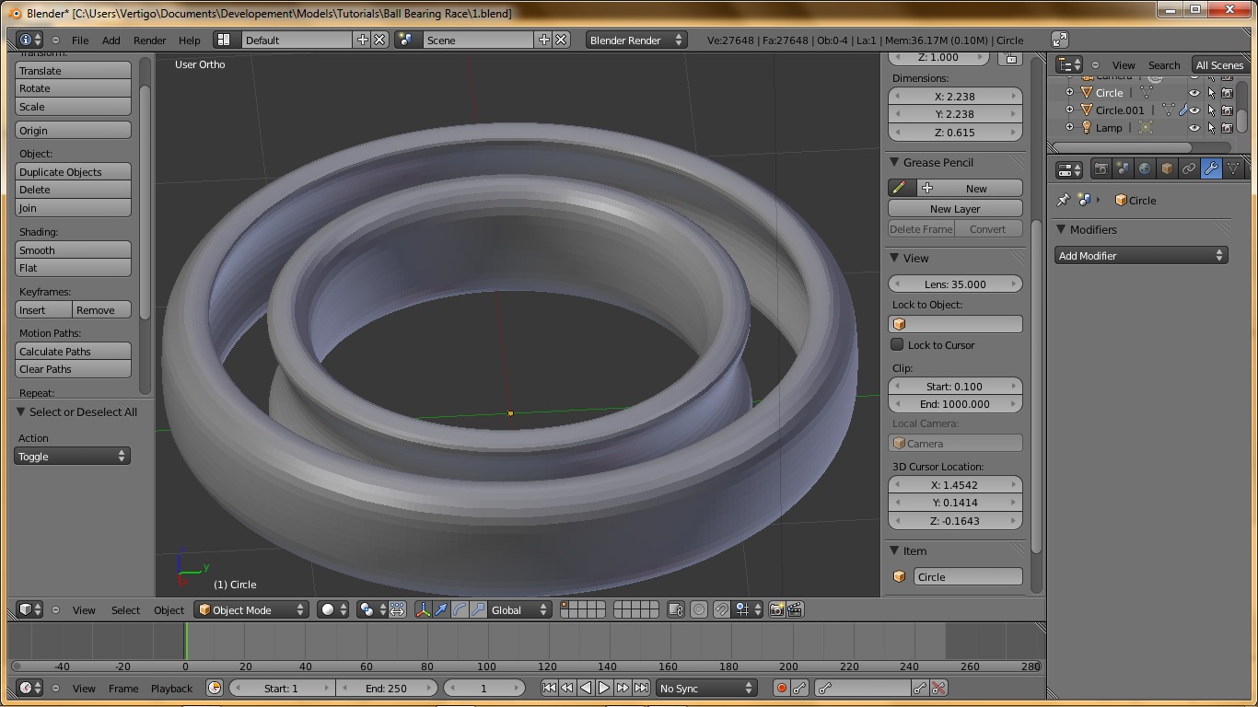The image size is (1258, 707).
Task: Play the animation in reverse
Action: [586, 688]
